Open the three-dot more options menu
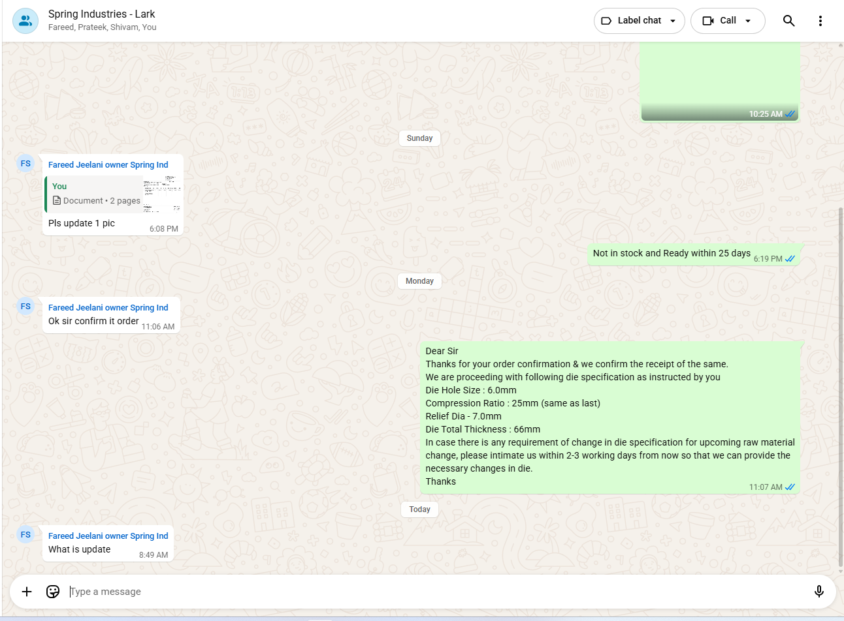This screenshot has width=844, height=621. [x=820, y=21]
